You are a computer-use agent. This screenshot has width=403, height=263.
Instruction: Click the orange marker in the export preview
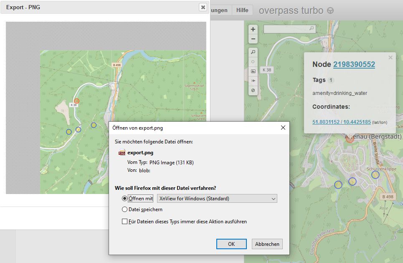click(76, 101)
